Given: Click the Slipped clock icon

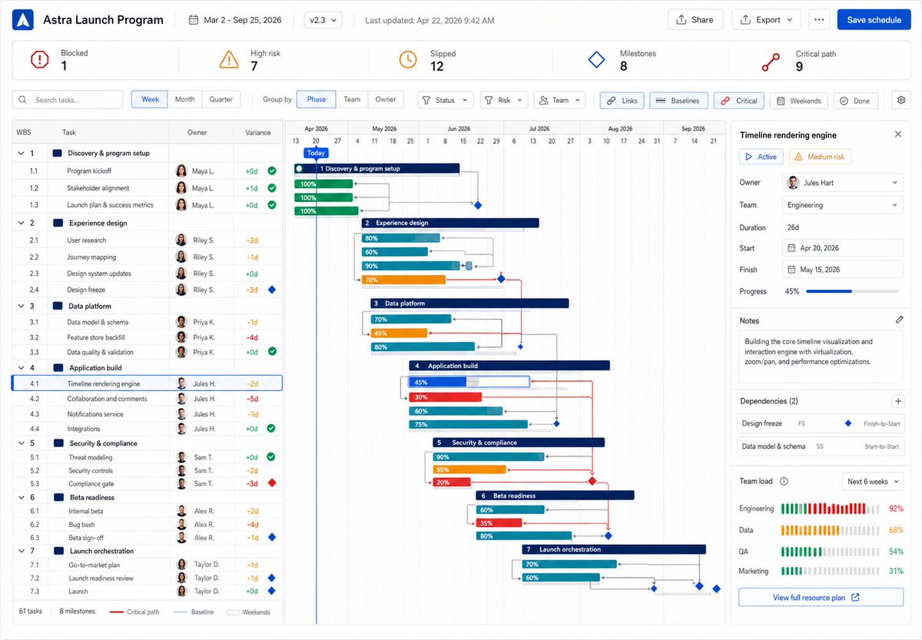Looking at the screenshot, I should point(407,60).
